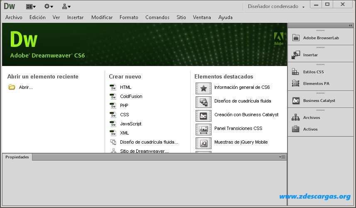Click the HTML document icon under Crear nuevo

(113, 87)
